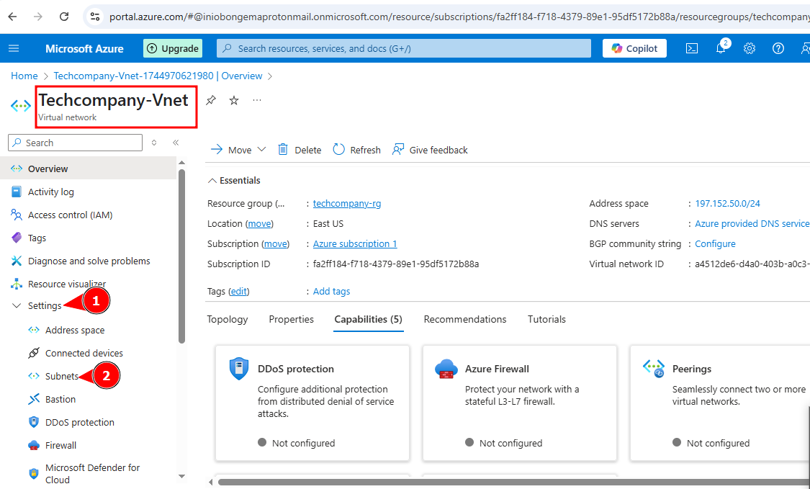The height and width of the screenshot is (489, 810).
Task: Select the Capabilities (5) tab
Action: coord(369,319)
